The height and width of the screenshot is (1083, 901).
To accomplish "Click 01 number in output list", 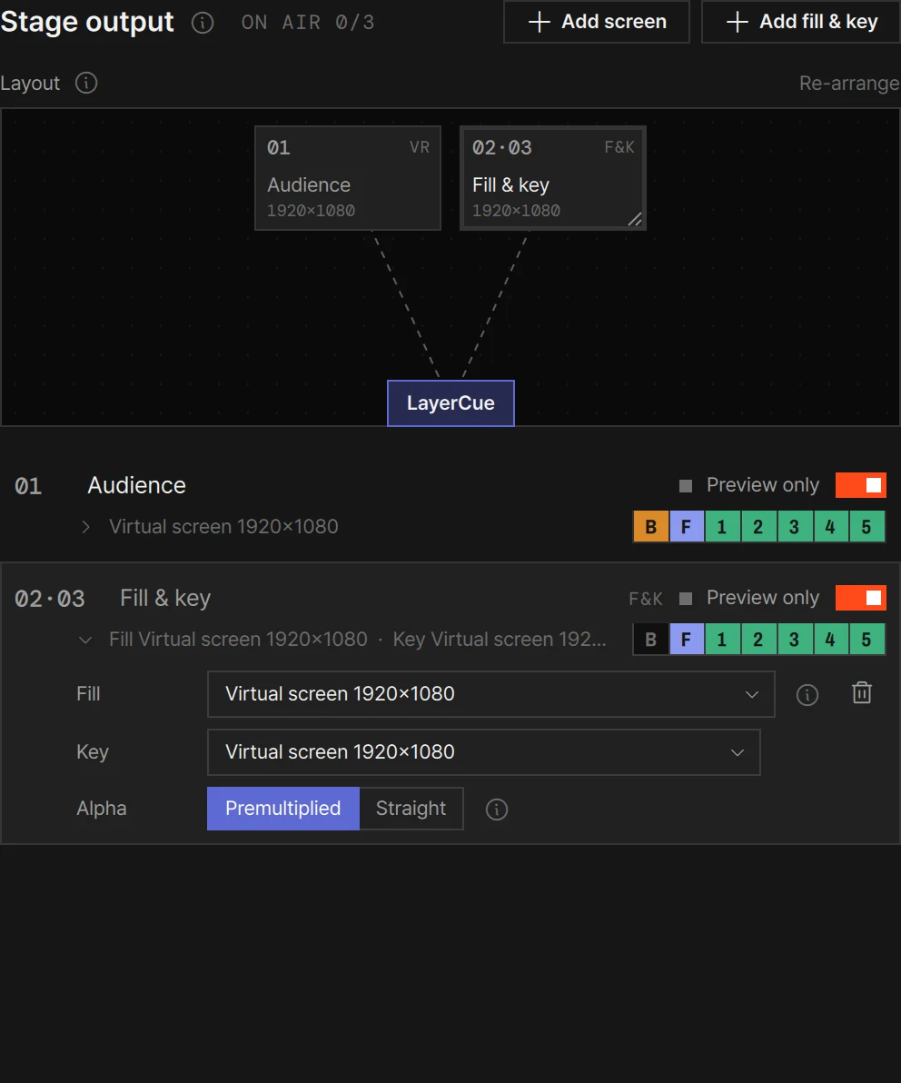I will [28, 486].
